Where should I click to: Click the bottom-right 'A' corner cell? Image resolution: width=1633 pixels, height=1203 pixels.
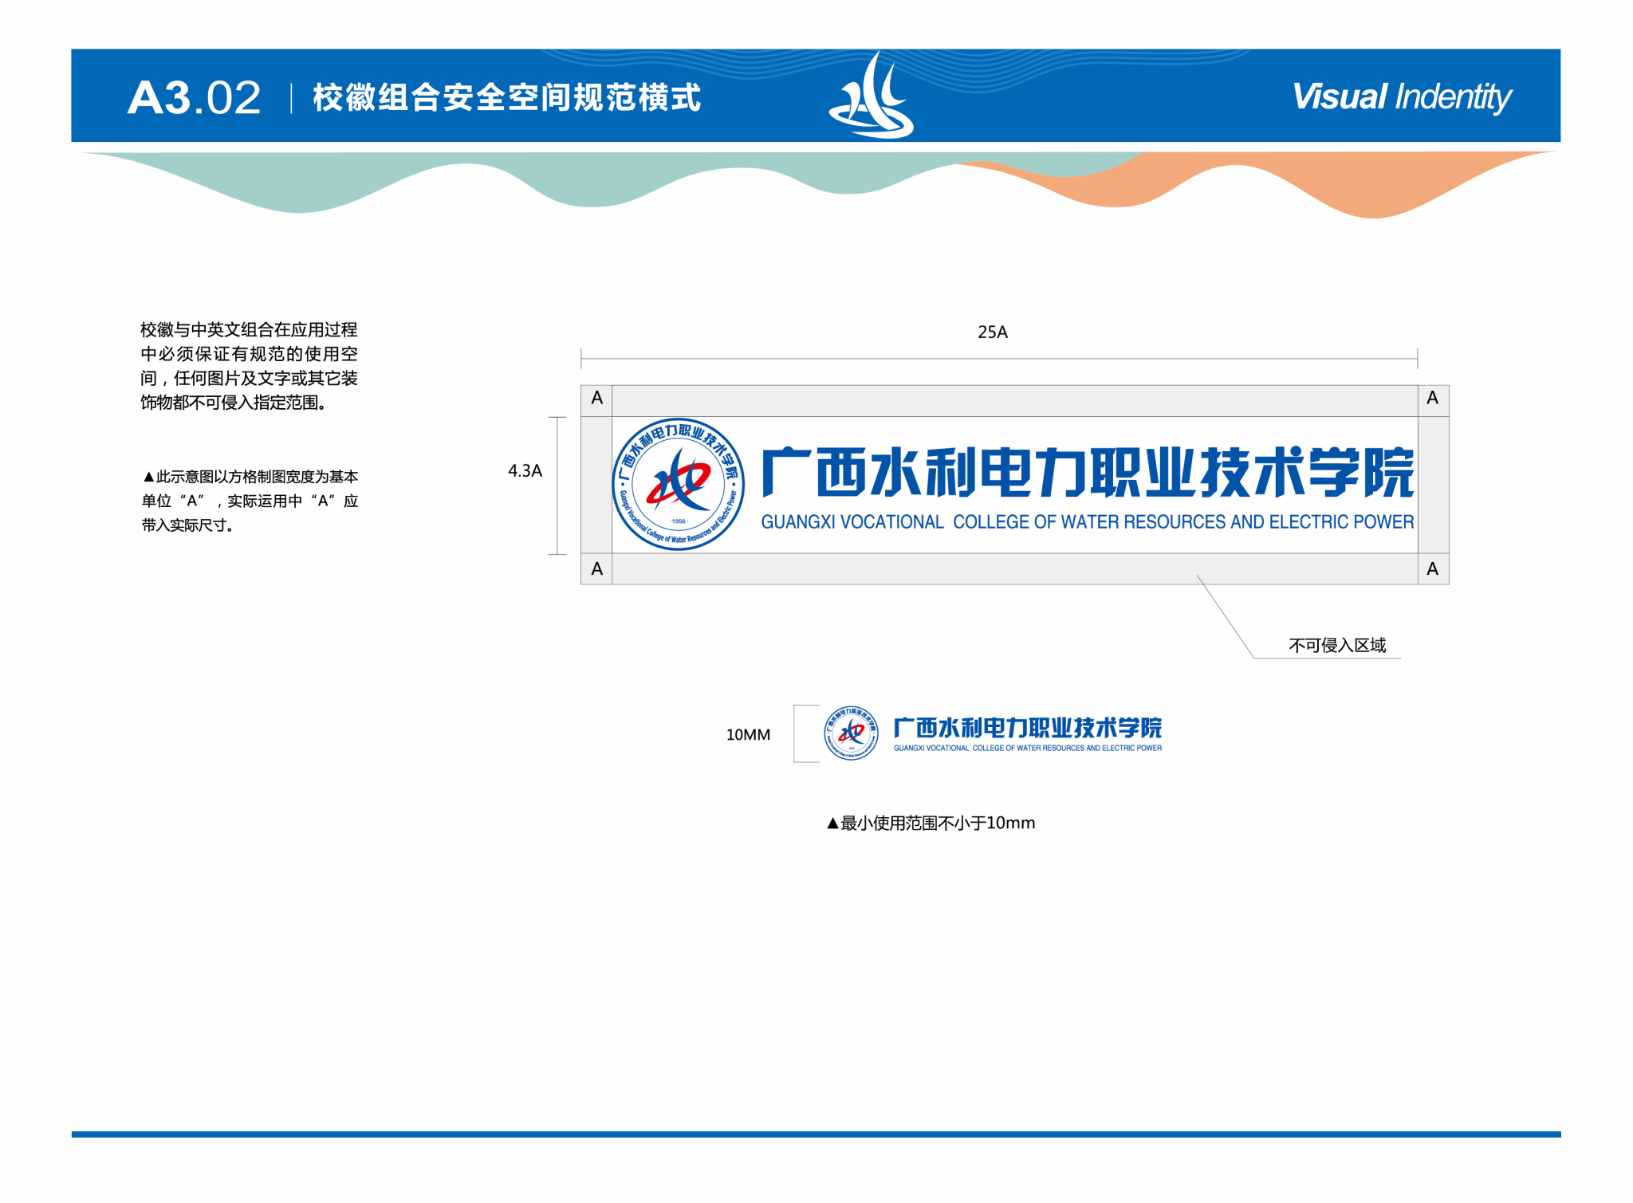pyautogui.click(x=1432, y=569)
